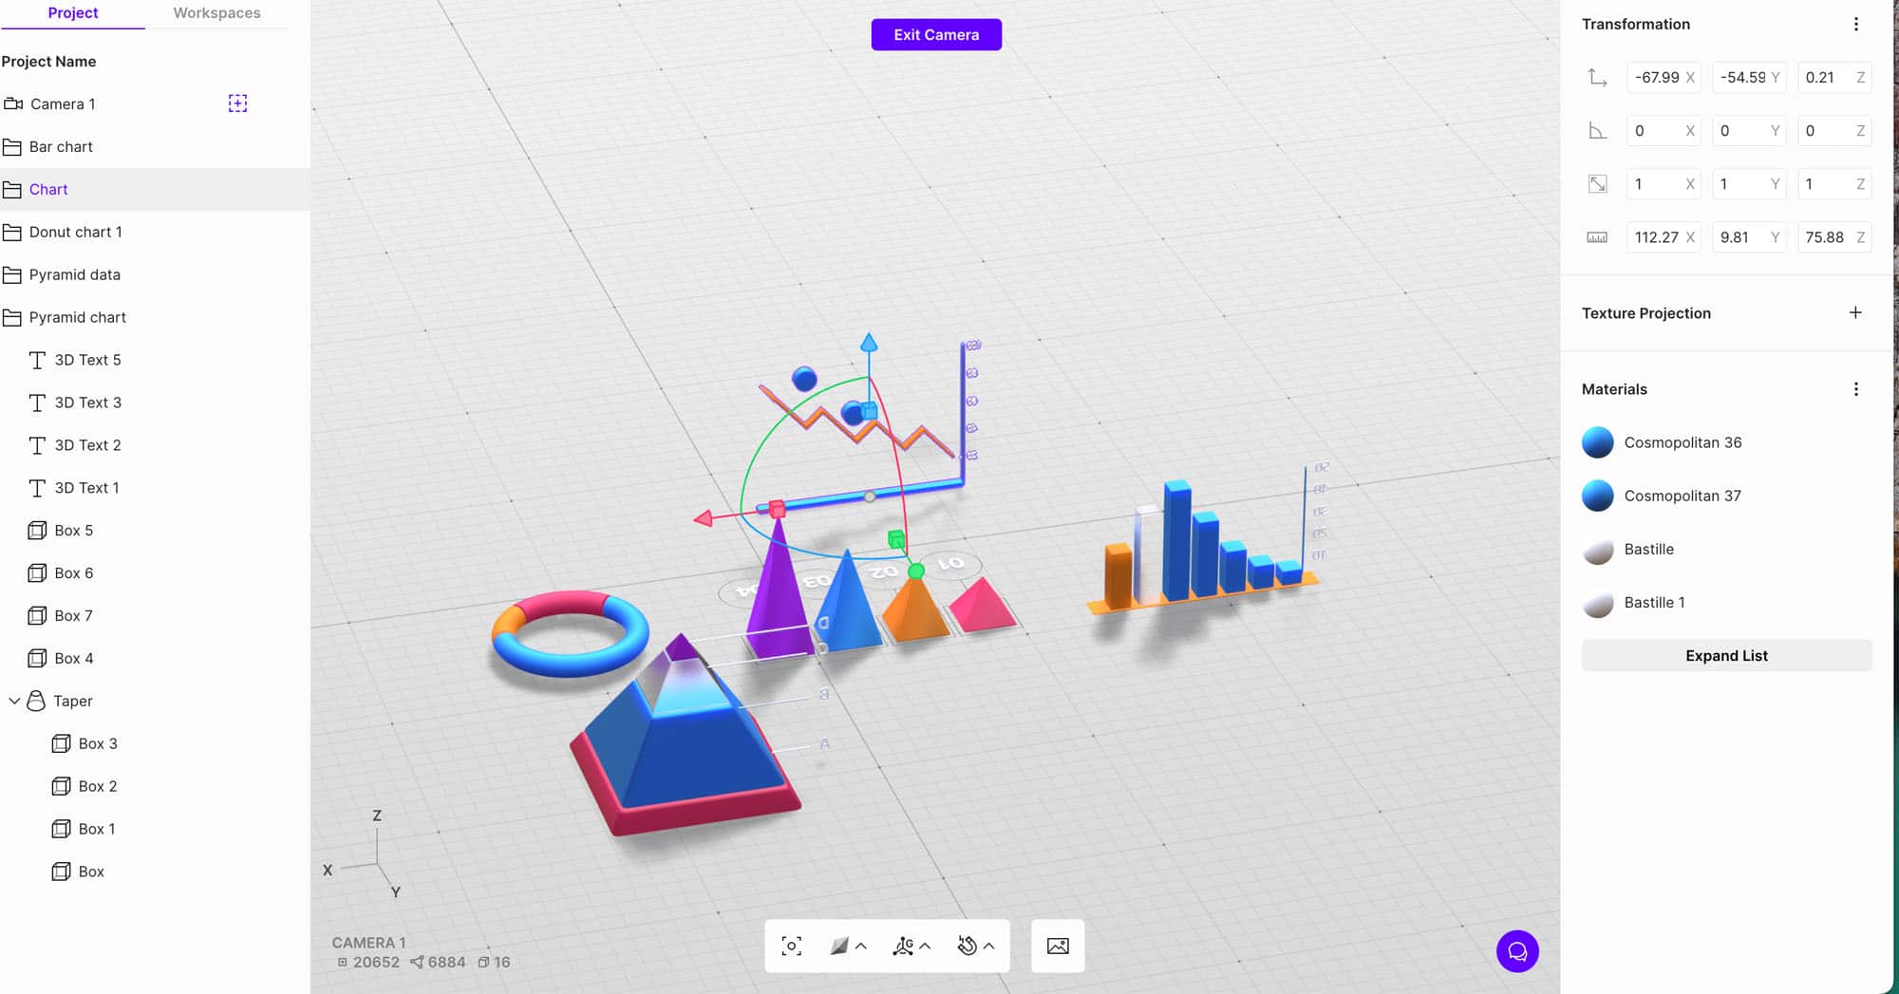
Task: Click the position X field -67.99
Action: (x=1664, y=78)
